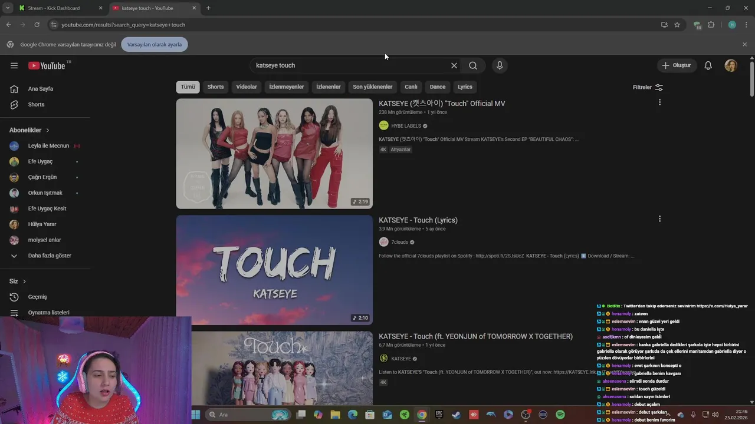Viewport: 755px width, 424px height.
Task: Expand the Abonelikler section chevron
Action: (48, 130)
